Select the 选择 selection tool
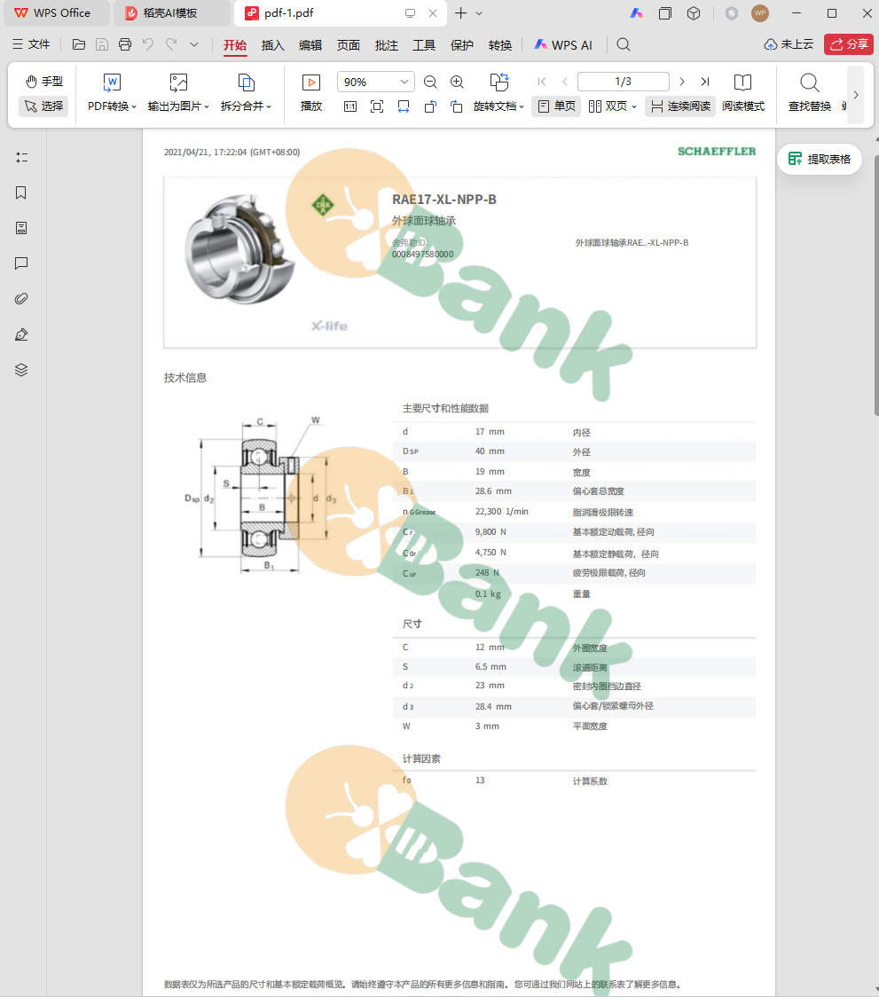 point(43,106)
